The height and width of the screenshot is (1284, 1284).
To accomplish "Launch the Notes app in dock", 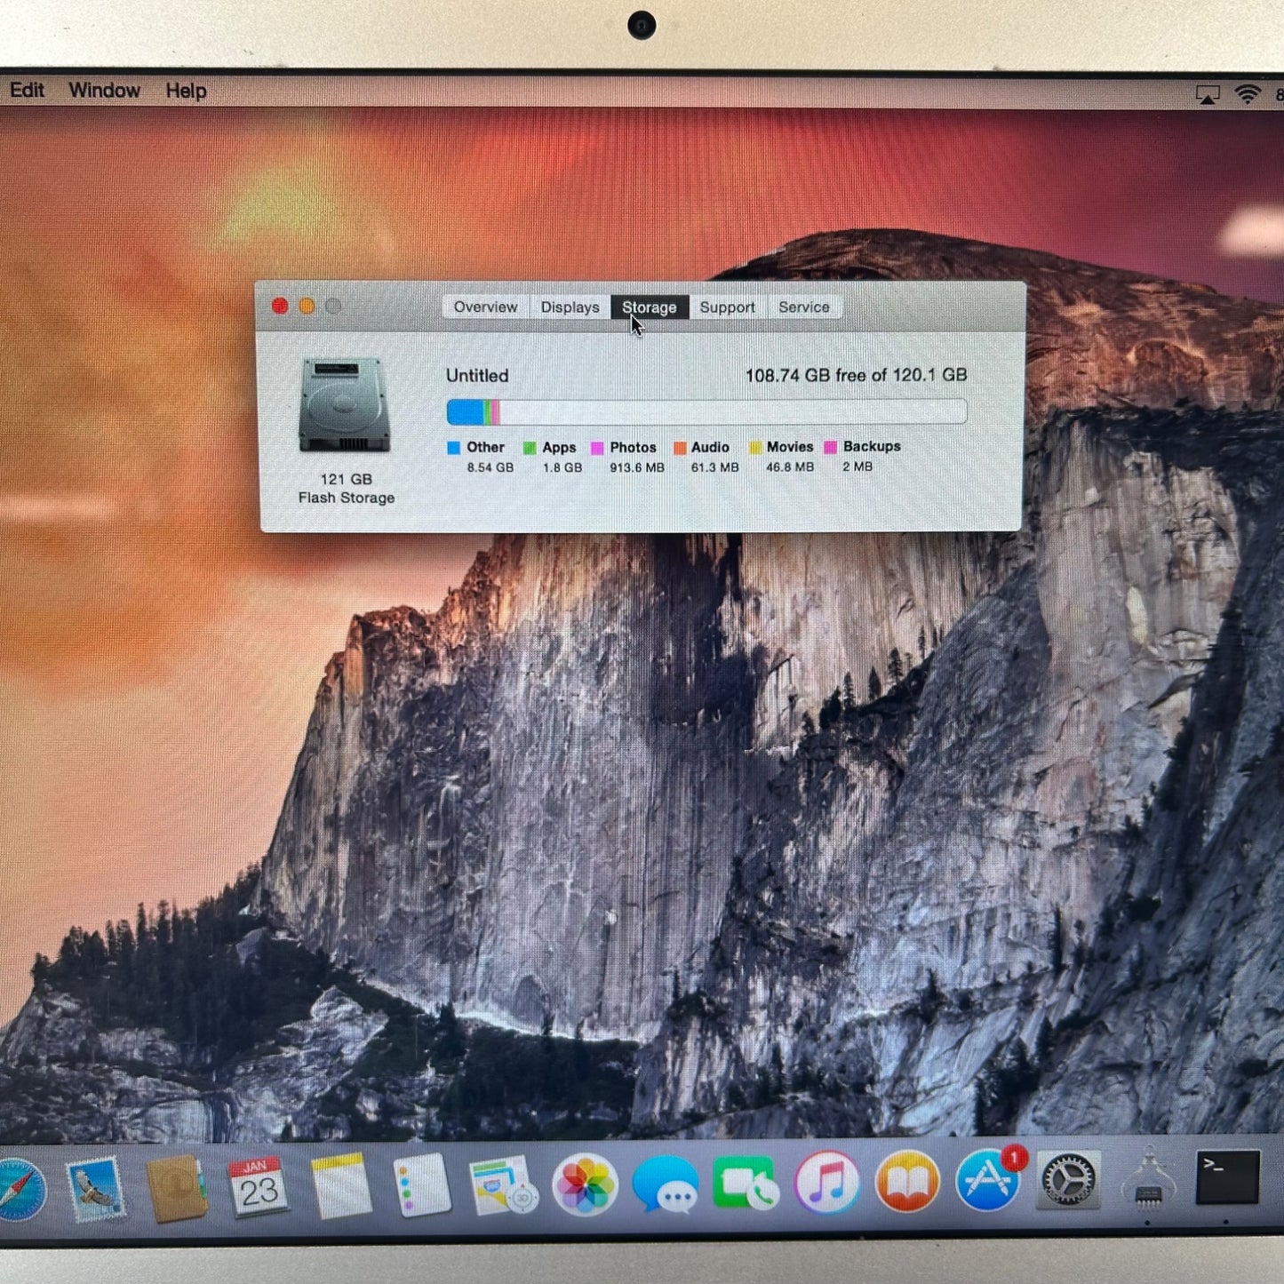I will [341, 1186].
